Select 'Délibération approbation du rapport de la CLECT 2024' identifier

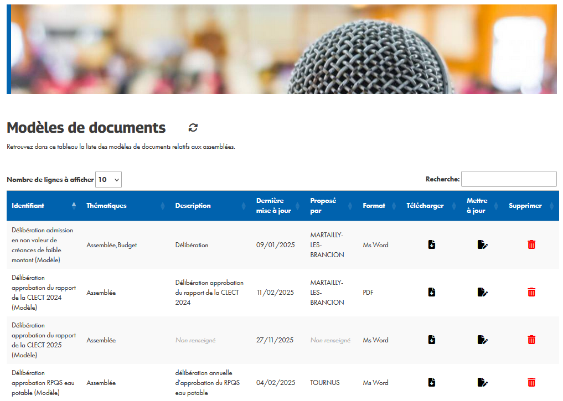[44, 293]
